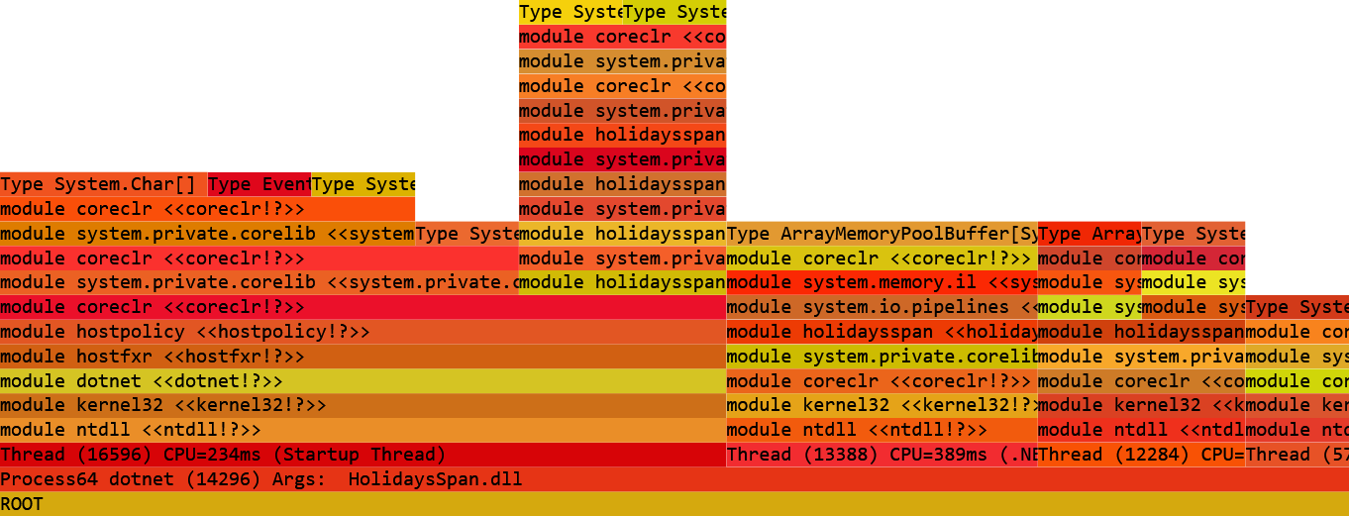The width and height of the screenshot is (1349, 516).
Task: Open the module hostpolicy frame
Action: point(363,332)
